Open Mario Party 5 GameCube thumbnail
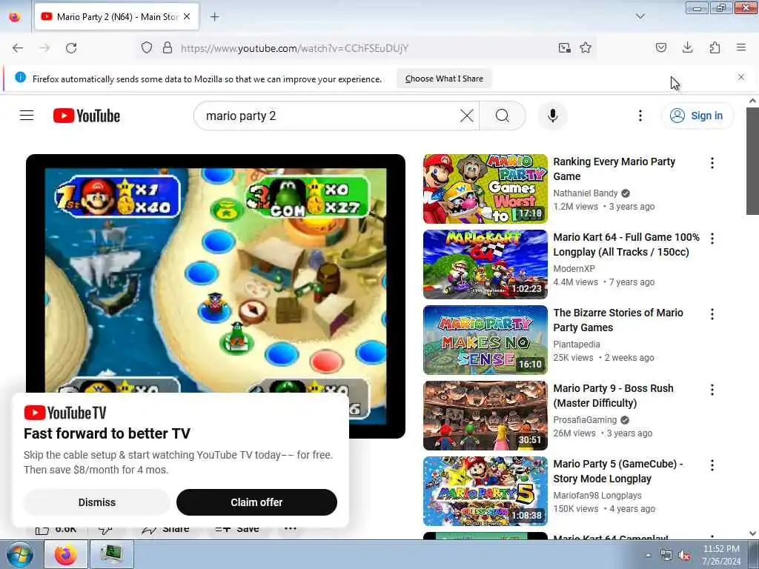759x569 pixels. coord(485,491)
